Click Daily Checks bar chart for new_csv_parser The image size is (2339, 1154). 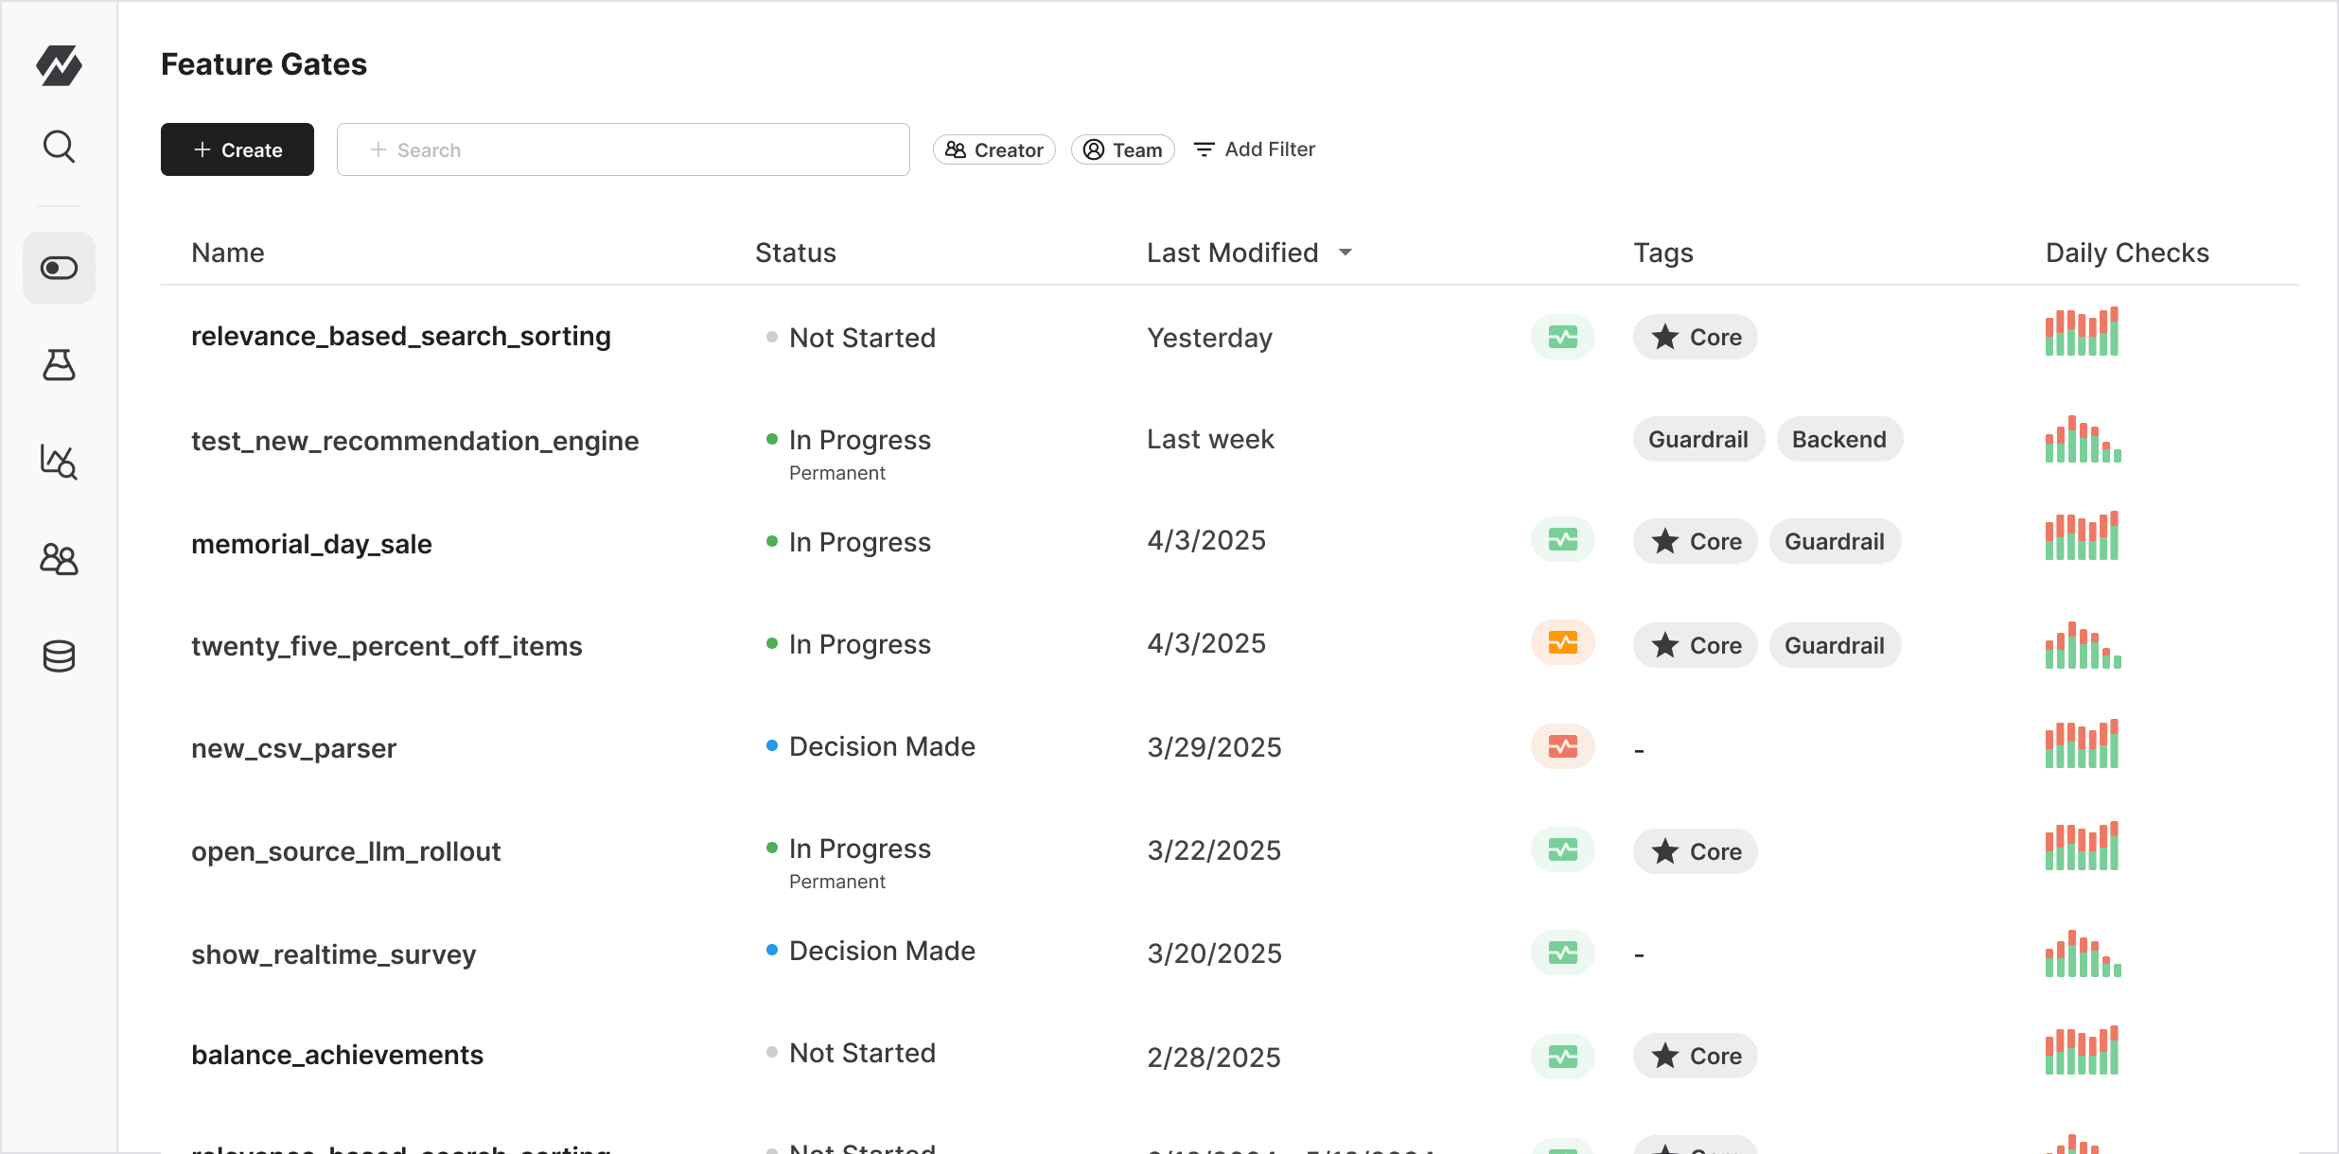click(2082, 744)
